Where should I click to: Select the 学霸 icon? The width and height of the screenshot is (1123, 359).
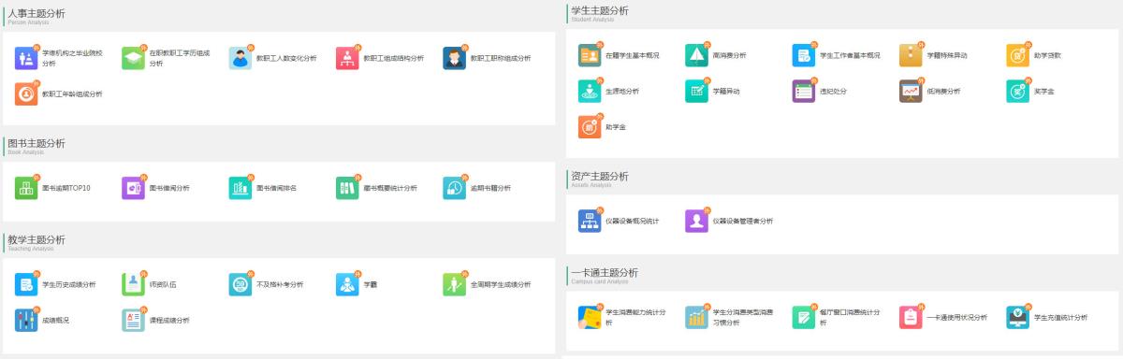click(347, 284)
